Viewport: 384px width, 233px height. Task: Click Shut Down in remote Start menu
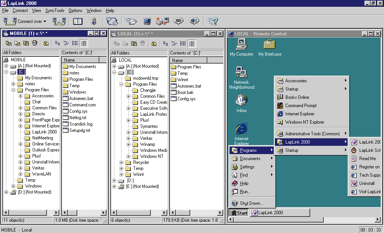pyautogui.click(x=252, y=203)
